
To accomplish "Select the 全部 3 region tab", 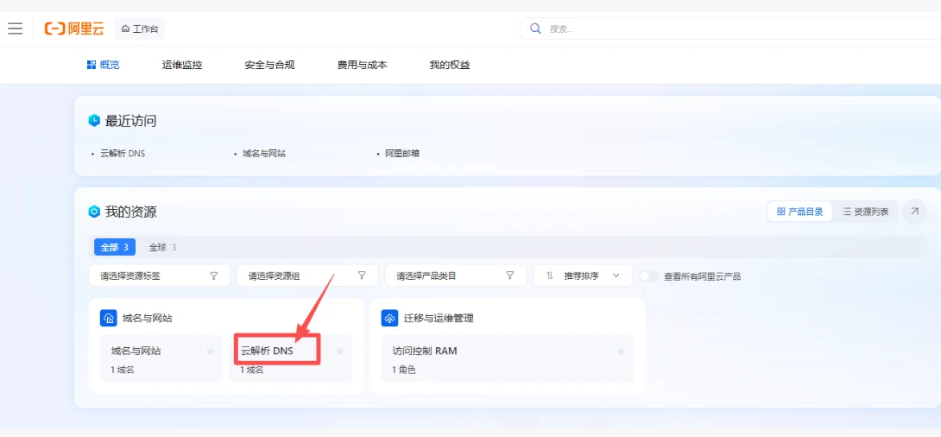I will (x=115, y=247).
